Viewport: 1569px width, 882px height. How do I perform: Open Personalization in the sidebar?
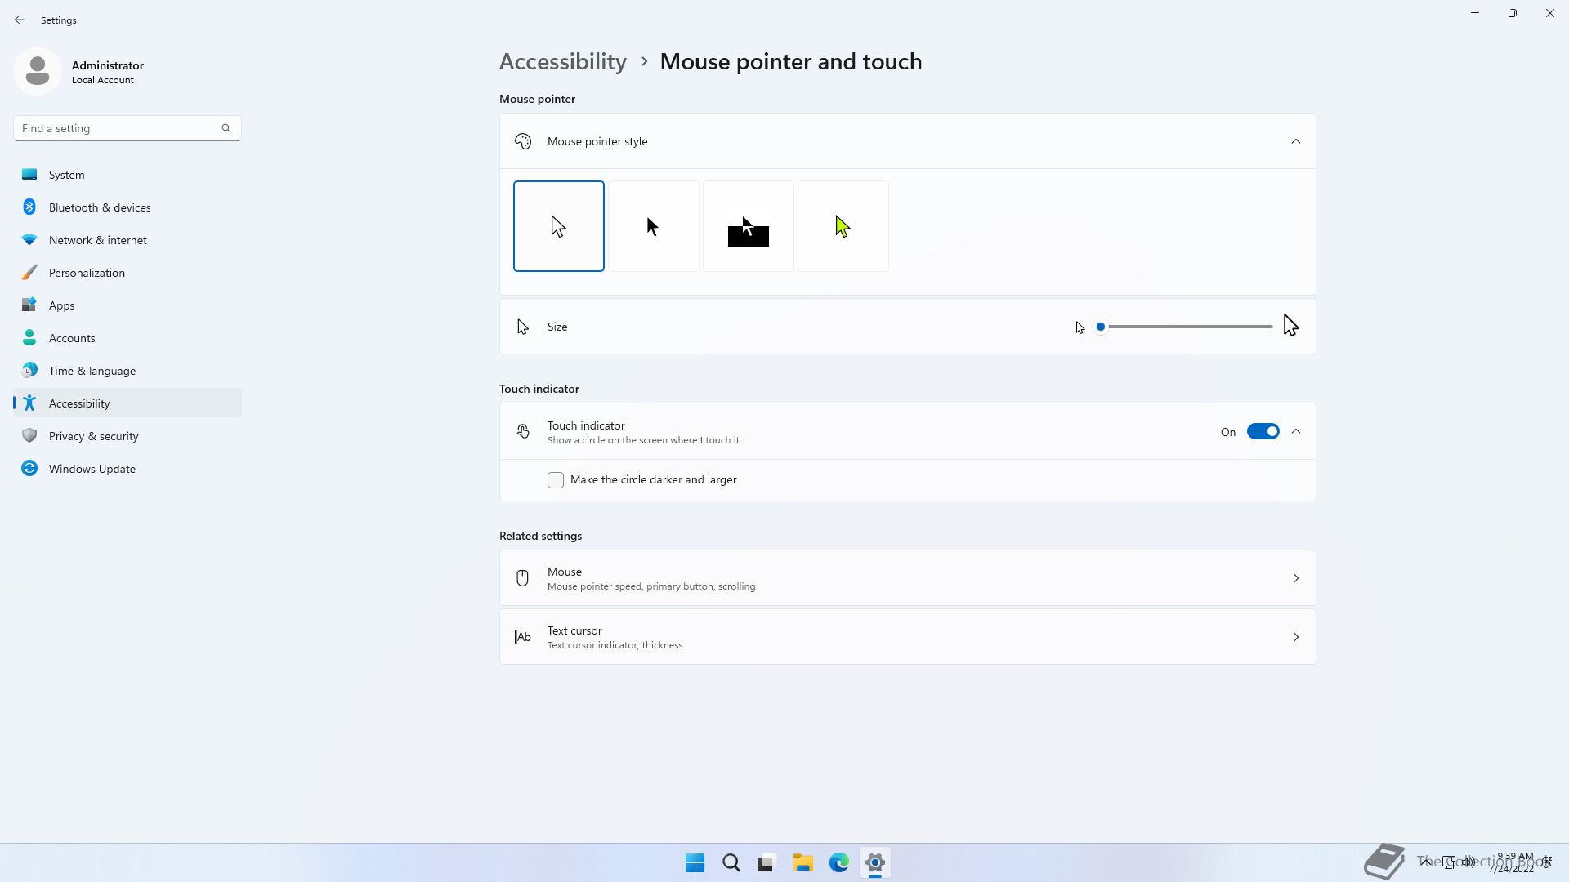[x=87, y=273]
